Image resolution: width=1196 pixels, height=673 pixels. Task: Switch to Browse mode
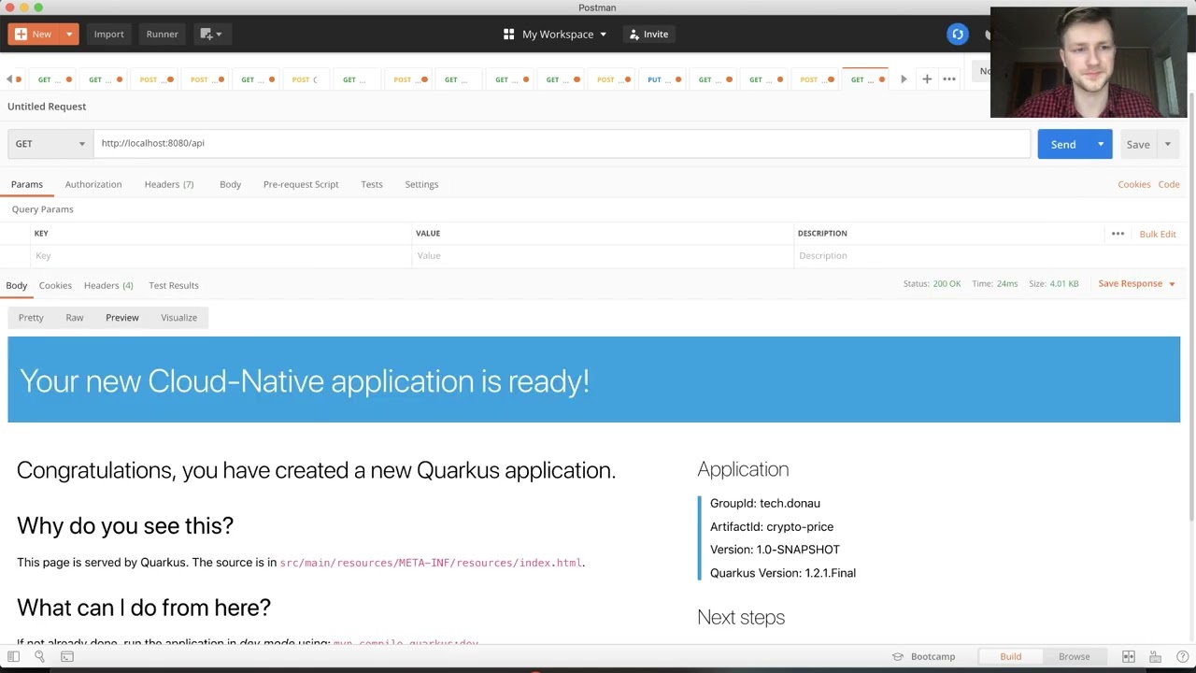[x=1075, y=656]
